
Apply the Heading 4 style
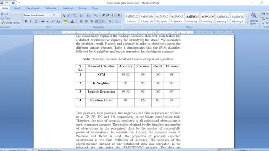coord(237,18)
